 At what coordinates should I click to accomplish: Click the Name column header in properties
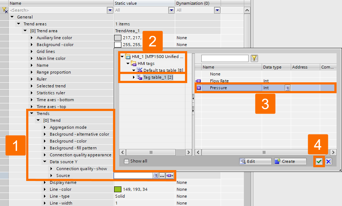click(x=61, y=3)
